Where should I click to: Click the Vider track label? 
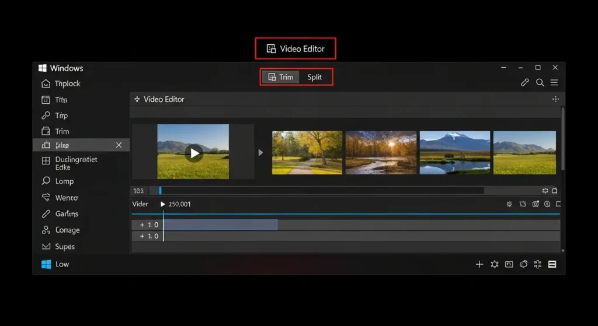140,204
